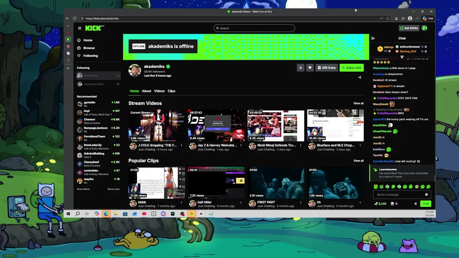Open the user avatar menu

tap(424, 28)
